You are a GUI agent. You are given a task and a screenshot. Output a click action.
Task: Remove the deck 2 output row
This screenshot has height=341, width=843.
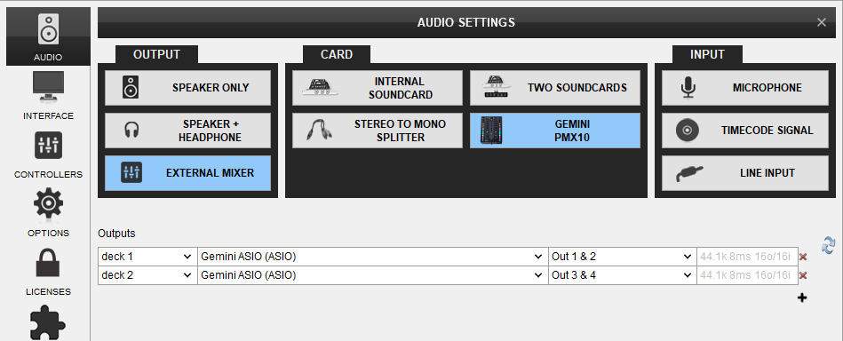803,276
